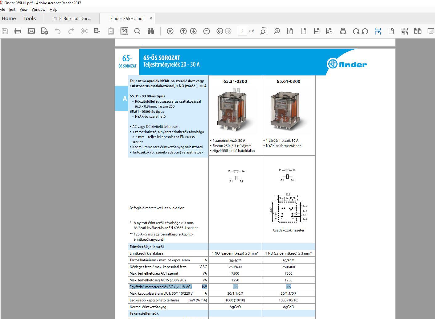Click the '65-ÖS SOROZAT' page title

[162, 58]
